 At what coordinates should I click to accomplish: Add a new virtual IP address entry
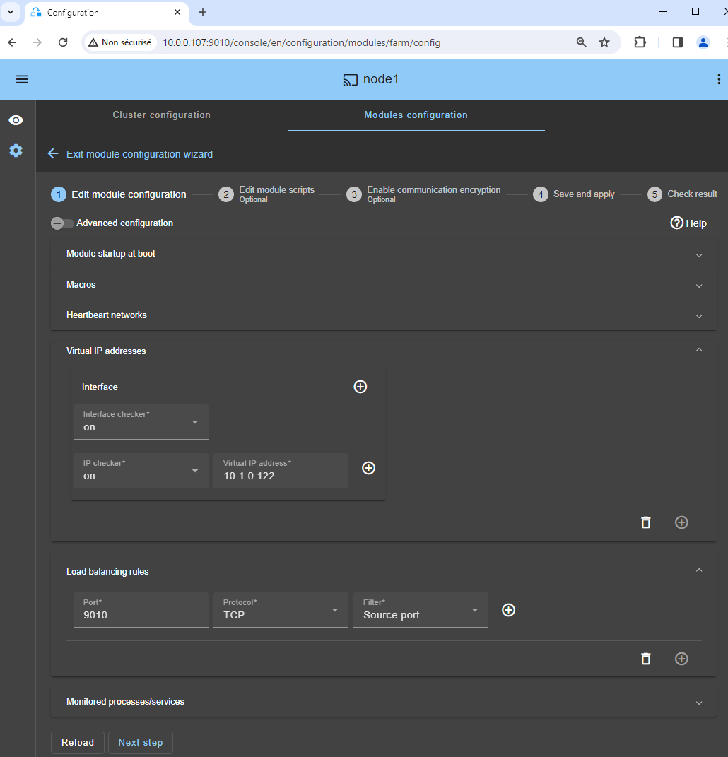coord(368,468)
